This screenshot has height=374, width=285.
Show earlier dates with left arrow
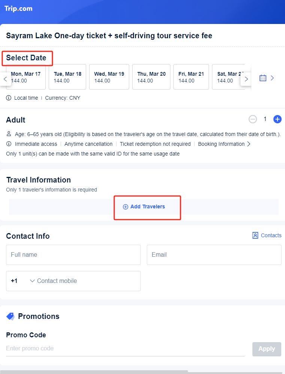[5, 79]
